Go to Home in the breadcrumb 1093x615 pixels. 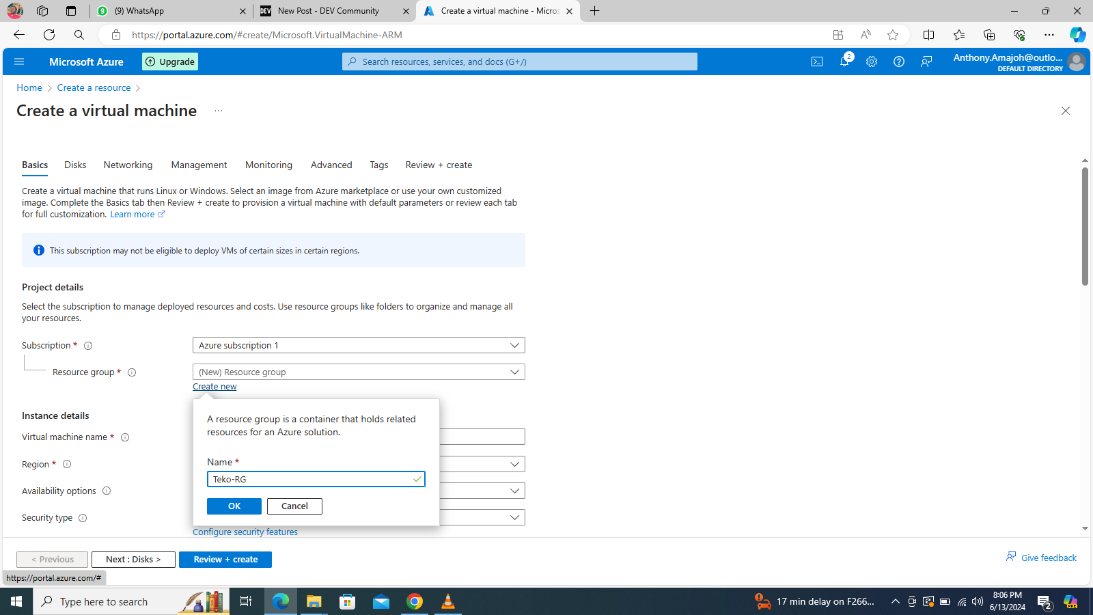pos(29,87)
